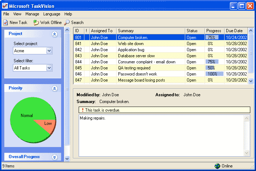Click the ID cell 845

coord(78,68)
